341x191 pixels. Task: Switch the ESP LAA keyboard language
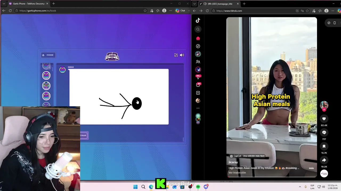[x=312, y=187]
